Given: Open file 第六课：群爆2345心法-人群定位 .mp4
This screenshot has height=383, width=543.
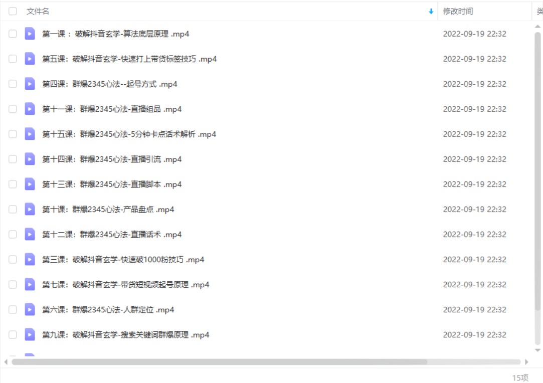Looking at the screenshot, I should (108, 310).
